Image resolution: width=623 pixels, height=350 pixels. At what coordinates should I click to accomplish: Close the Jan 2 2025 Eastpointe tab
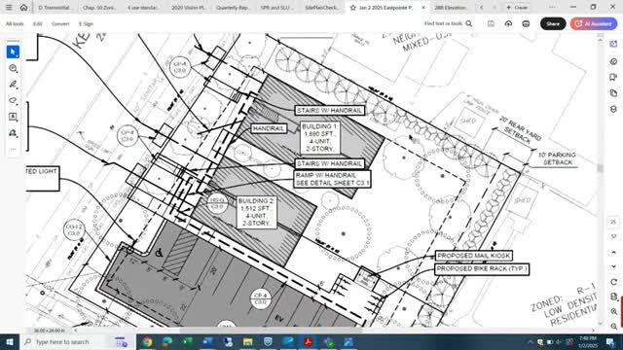click(x=423, y=8)
